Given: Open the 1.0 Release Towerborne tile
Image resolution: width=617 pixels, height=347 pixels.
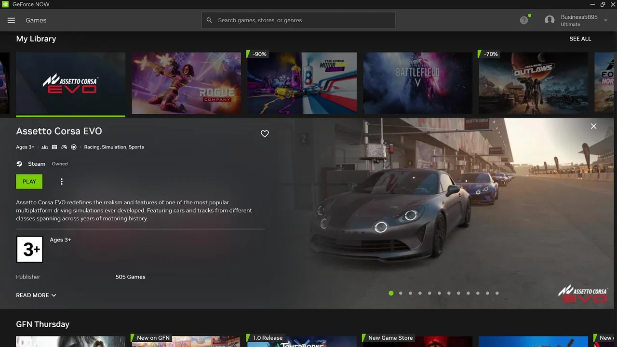Looking at the screenshot, I should [x=302, y=342].
